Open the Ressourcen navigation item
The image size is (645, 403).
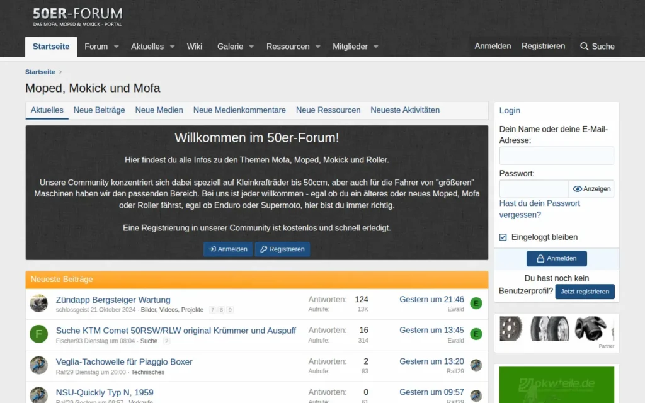coord(288,47)
